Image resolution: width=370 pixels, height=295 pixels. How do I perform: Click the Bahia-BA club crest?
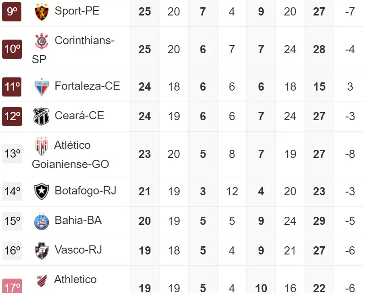(x=42, y=221)
